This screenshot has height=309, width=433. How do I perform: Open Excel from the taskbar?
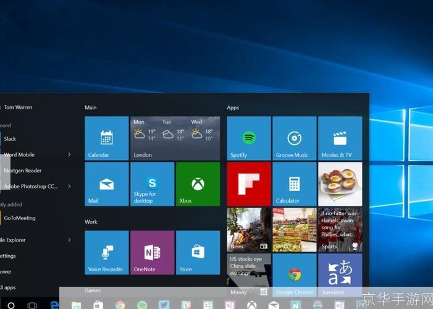pyautogui.click(x=208, y=305)
